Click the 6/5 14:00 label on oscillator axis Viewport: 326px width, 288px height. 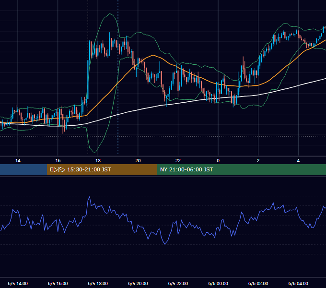point(18,283)
